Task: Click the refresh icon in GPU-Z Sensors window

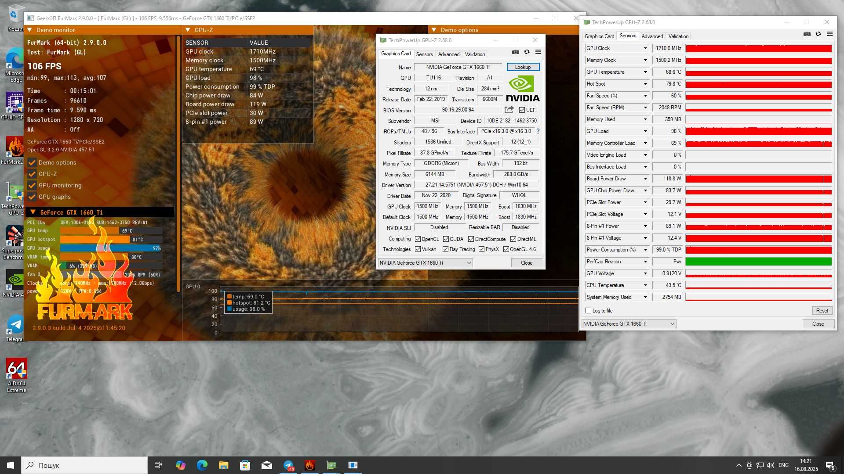Action: click(818, 34)
